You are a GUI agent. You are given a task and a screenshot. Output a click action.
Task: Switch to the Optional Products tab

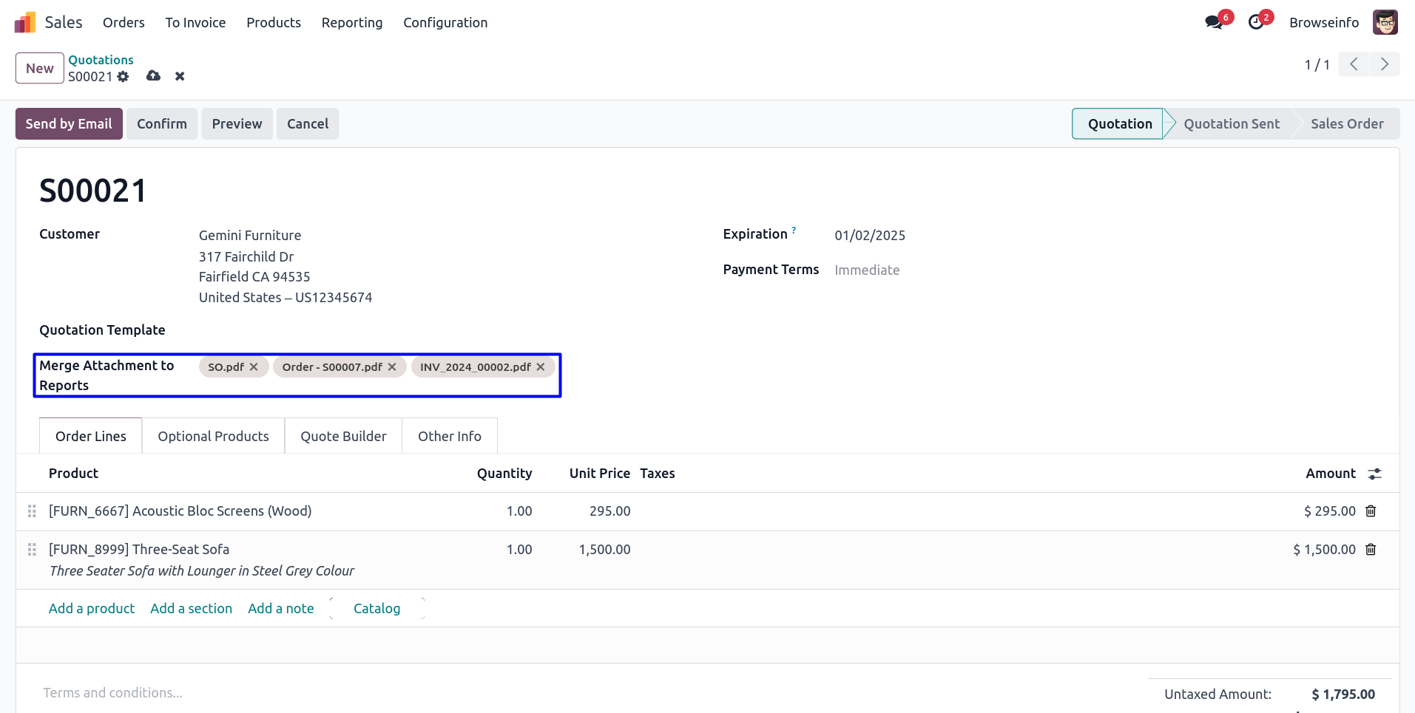[213, 437]
